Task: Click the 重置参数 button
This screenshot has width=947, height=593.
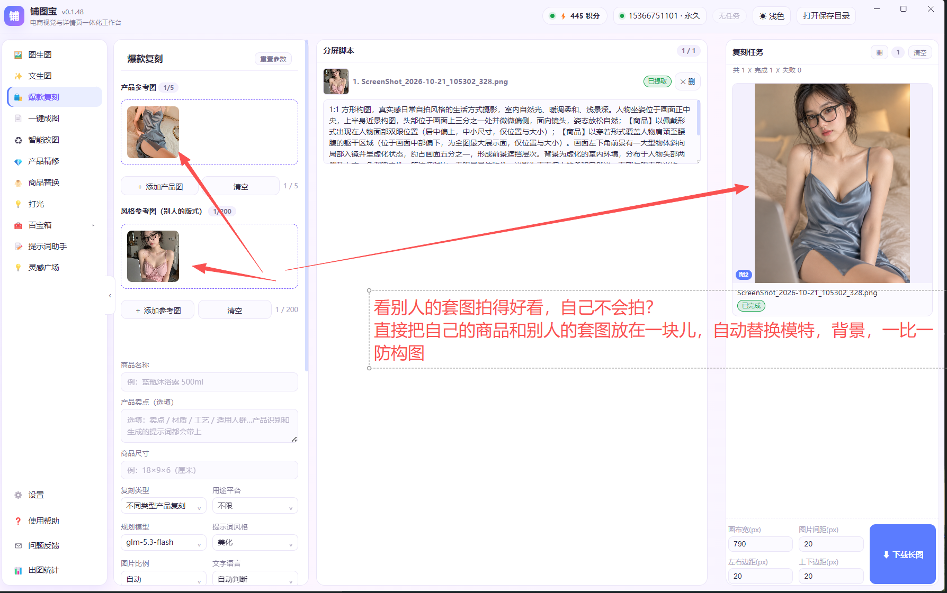Action: tap(273, 59)
